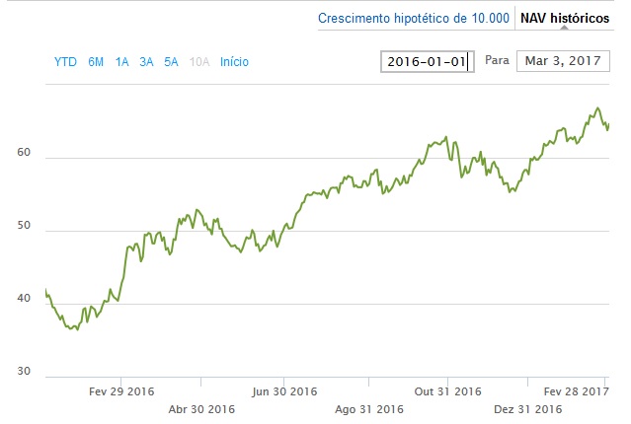Select the Out 31 2016 date marker

pyautogui.click(x=447, y=390)
